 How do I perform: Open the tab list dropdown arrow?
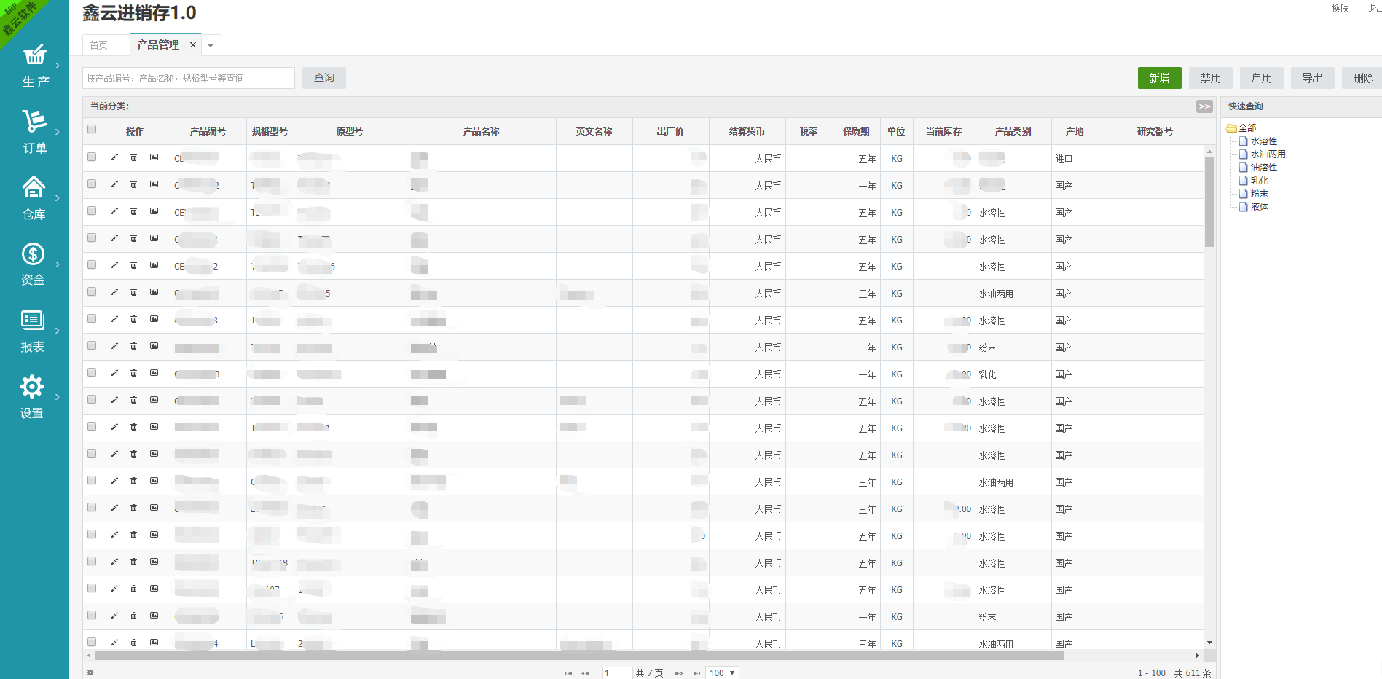pos(211,46)
